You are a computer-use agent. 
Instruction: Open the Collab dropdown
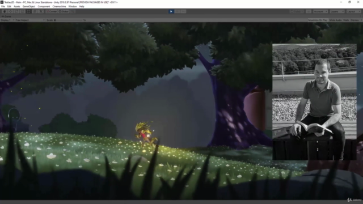coord(297,11)
